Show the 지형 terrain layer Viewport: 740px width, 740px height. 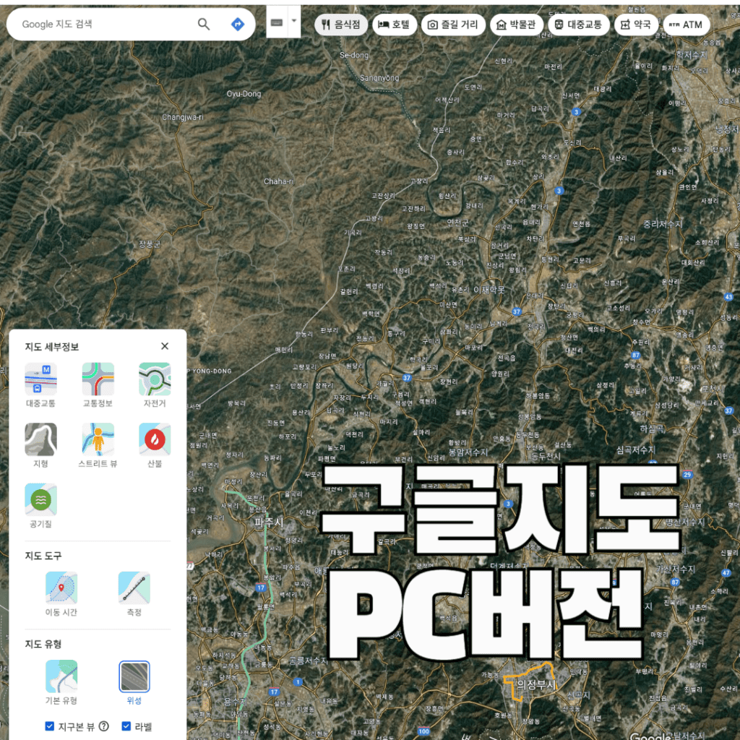click(x=41, y=439)
